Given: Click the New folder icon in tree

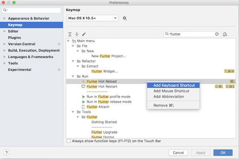Looking at the screenshot, I should point(83,51).
